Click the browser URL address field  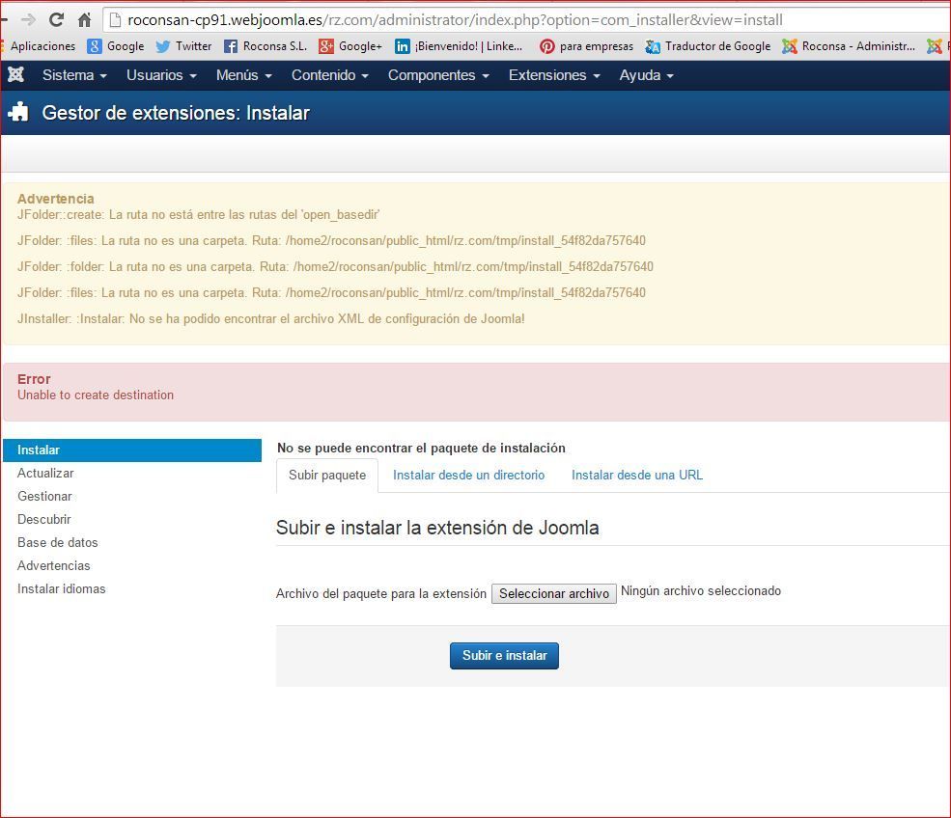click(x=528, y=20)
